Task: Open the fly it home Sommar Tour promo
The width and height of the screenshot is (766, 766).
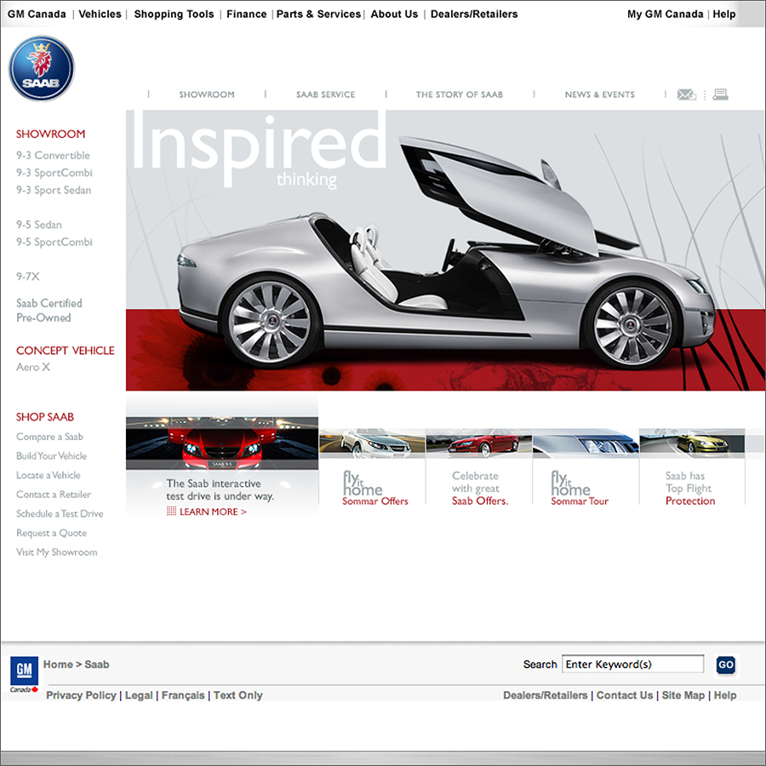Action: coord(580,488)
